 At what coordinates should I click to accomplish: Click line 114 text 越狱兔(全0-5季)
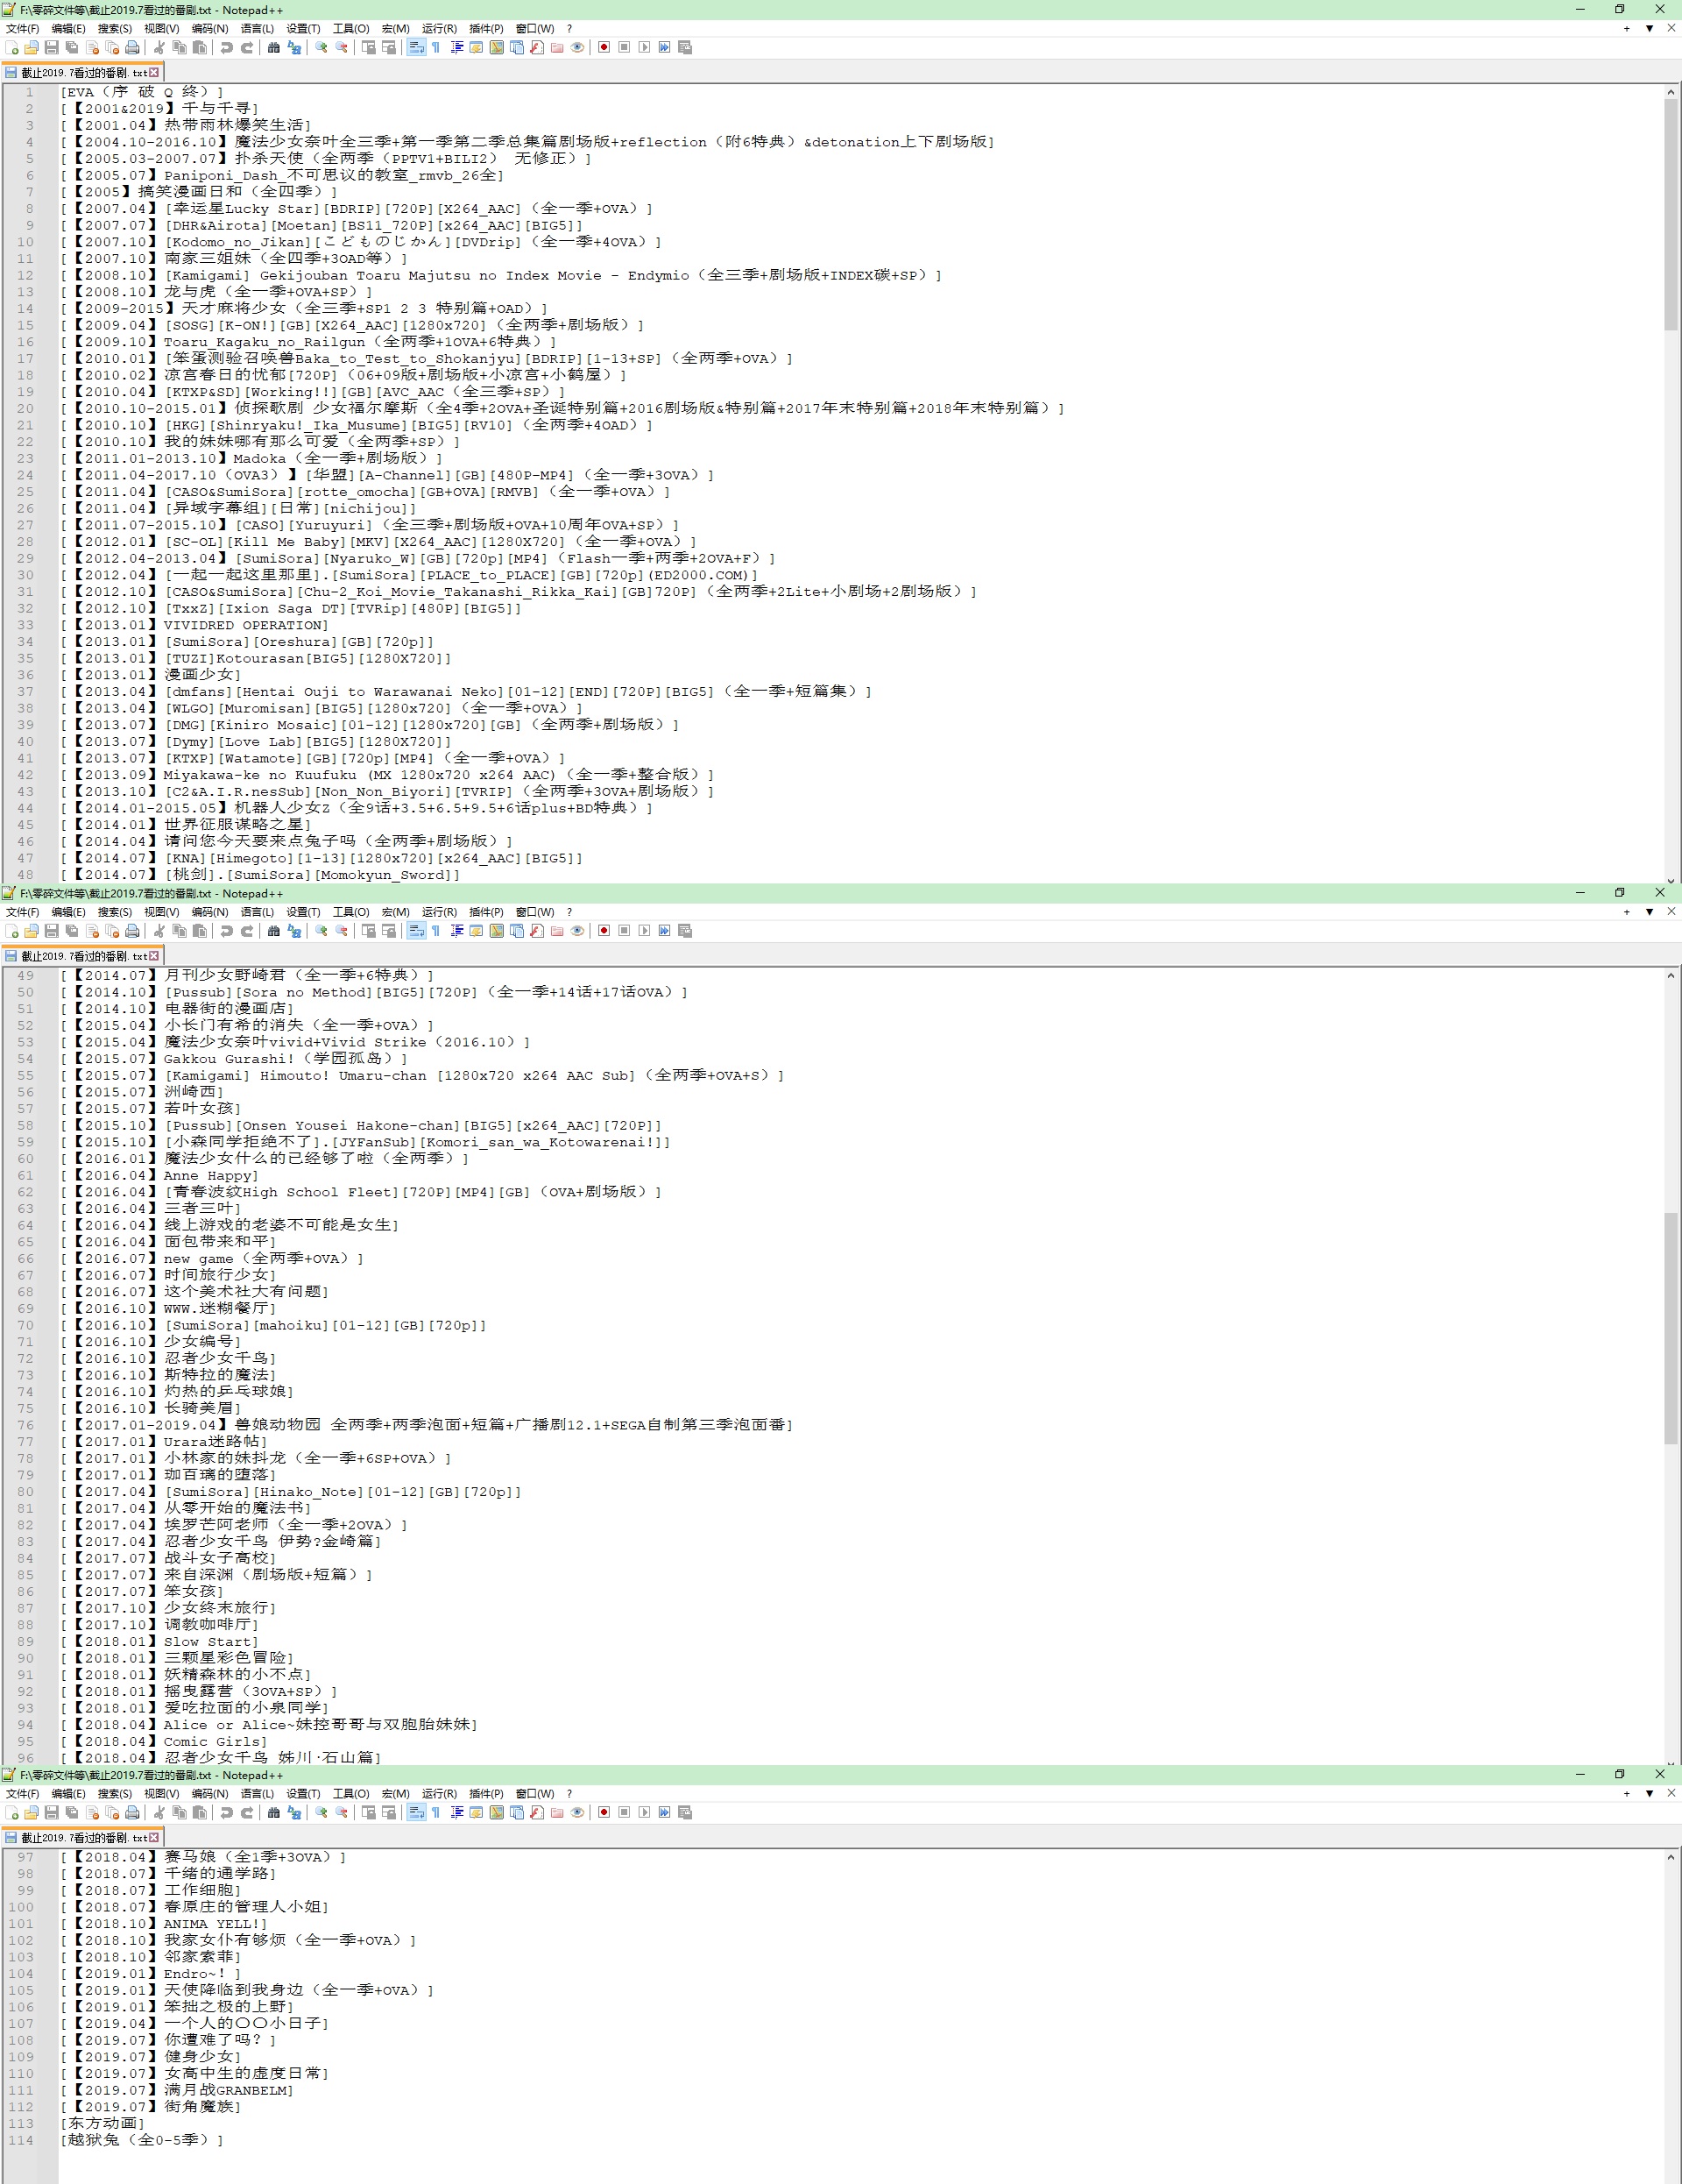click(140, 2139)
